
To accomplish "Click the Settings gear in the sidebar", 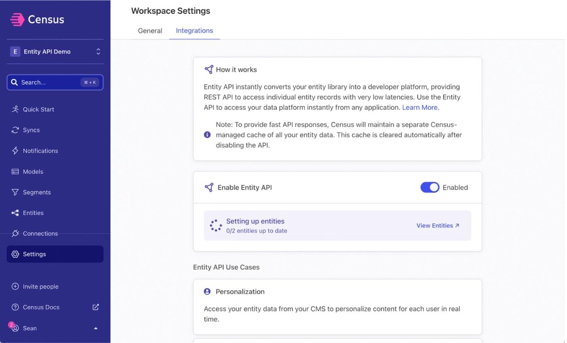I will pyautogui.click(x=15, y=254).
